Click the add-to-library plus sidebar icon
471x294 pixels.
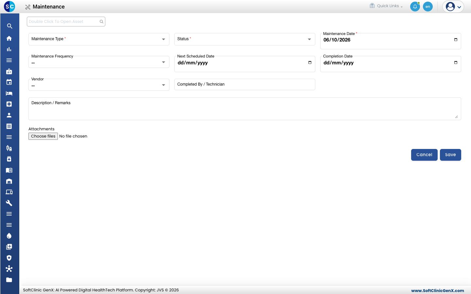[9, 247]
